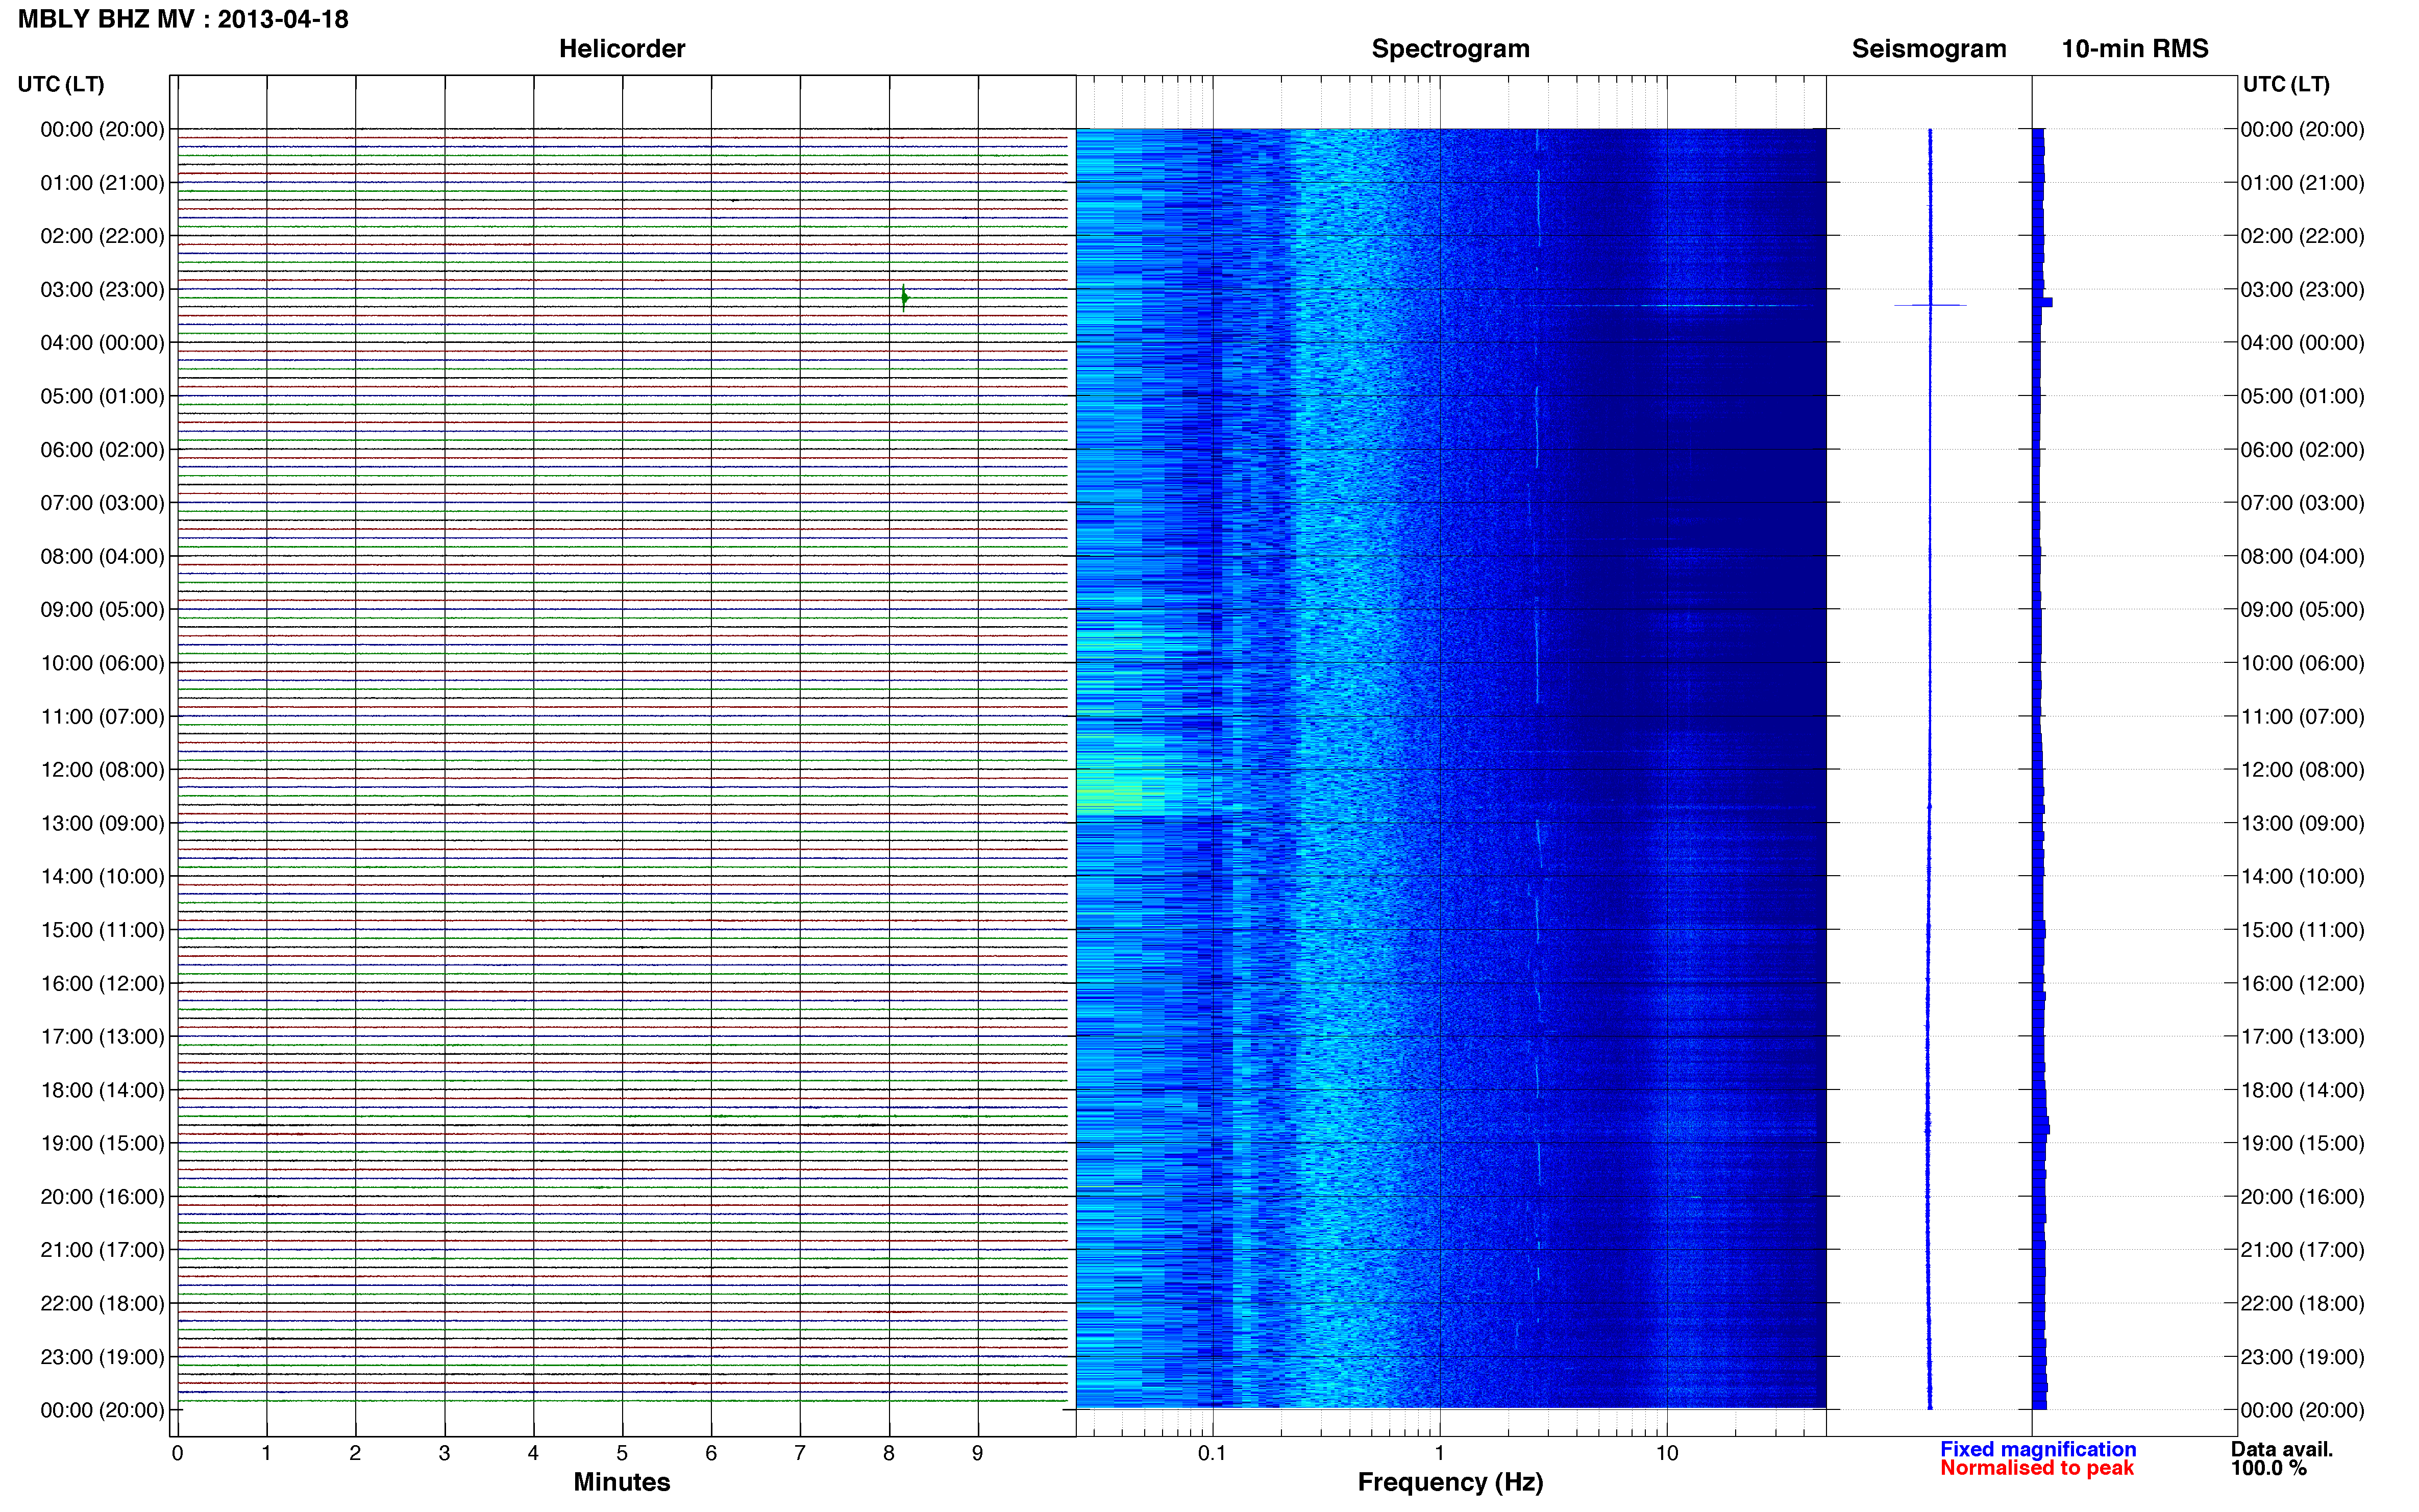
Task: Click "10:00 (06:00)" beside the Helicorder
Action: click(x=102, y=663)
